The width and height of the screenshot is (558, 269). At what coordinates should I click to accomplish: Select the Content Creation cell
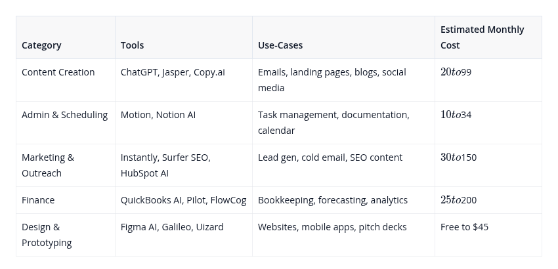click(66, 80)
